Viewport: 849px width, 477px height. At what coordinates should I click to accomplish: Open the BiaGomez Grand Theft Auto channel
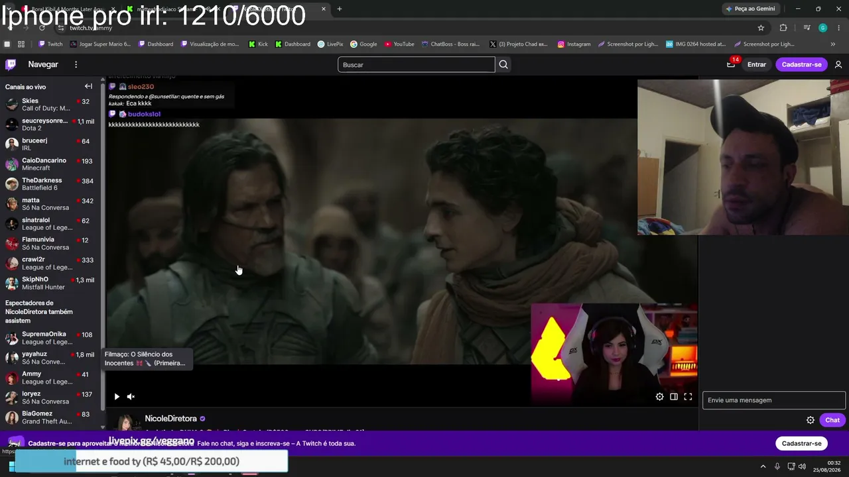tap(50, 417)
